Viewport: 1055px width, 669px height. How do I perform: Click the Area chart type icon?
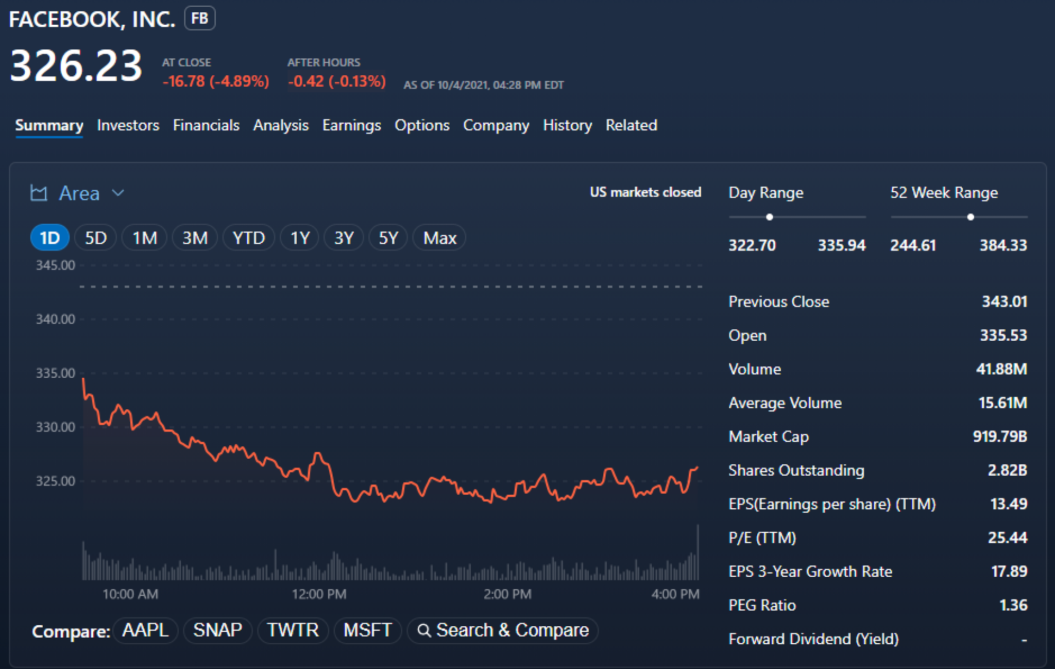click(x=39, y=193)
